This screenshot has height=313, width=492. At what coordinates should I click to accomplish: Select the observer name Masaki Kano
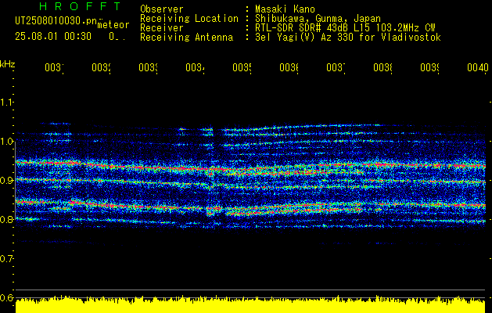(285, 9)
